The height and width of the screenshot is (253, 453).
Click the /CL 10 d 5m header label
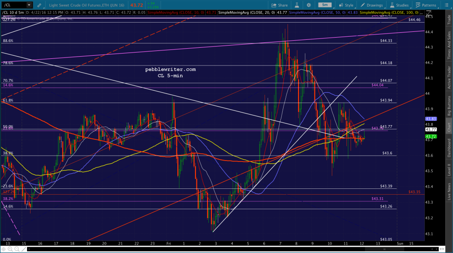pyautogui.click(x=13, y=12)
